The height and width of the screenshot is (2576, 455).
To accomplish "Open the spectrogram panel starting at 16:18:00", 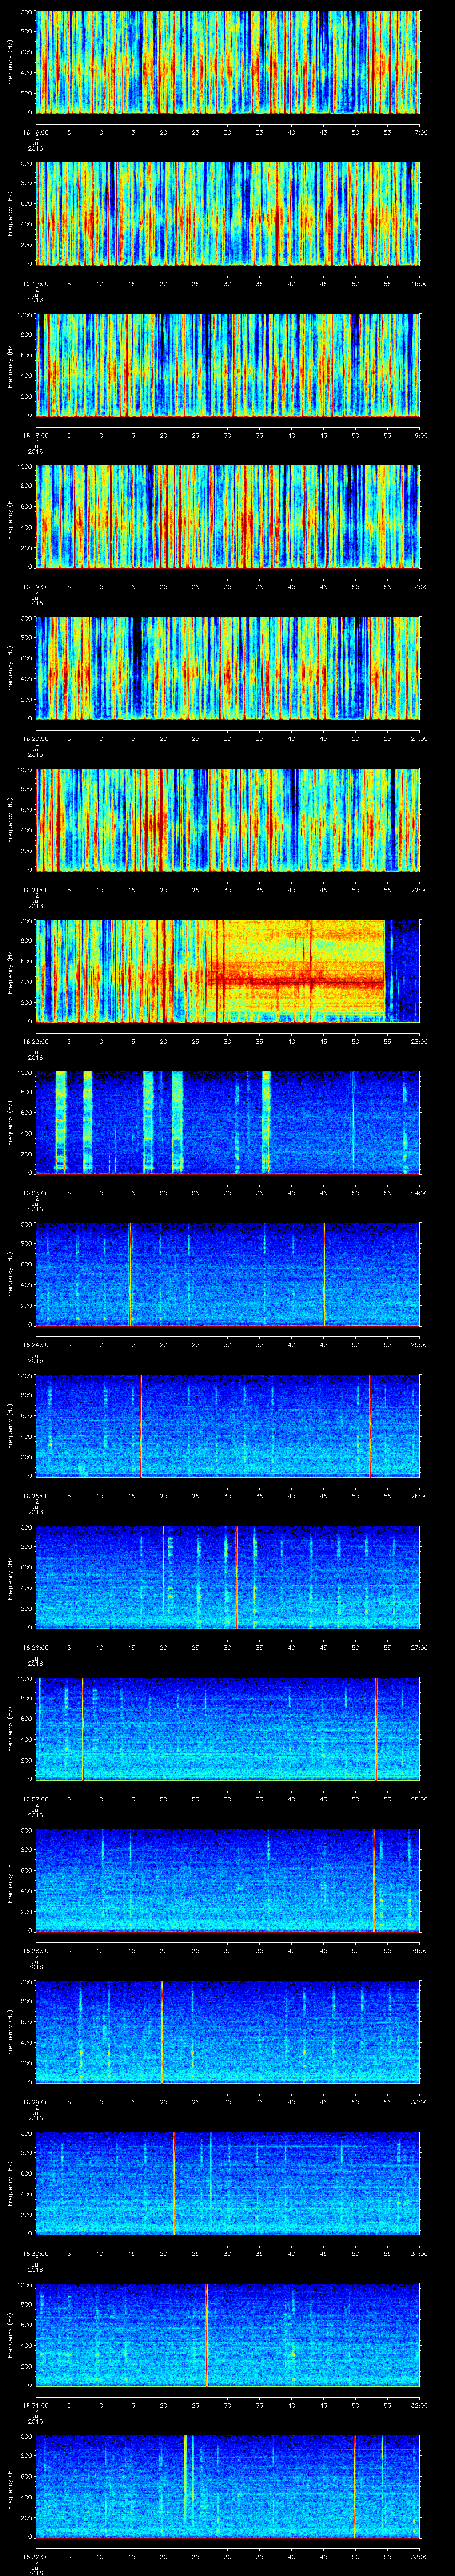I will coord(227,365).
